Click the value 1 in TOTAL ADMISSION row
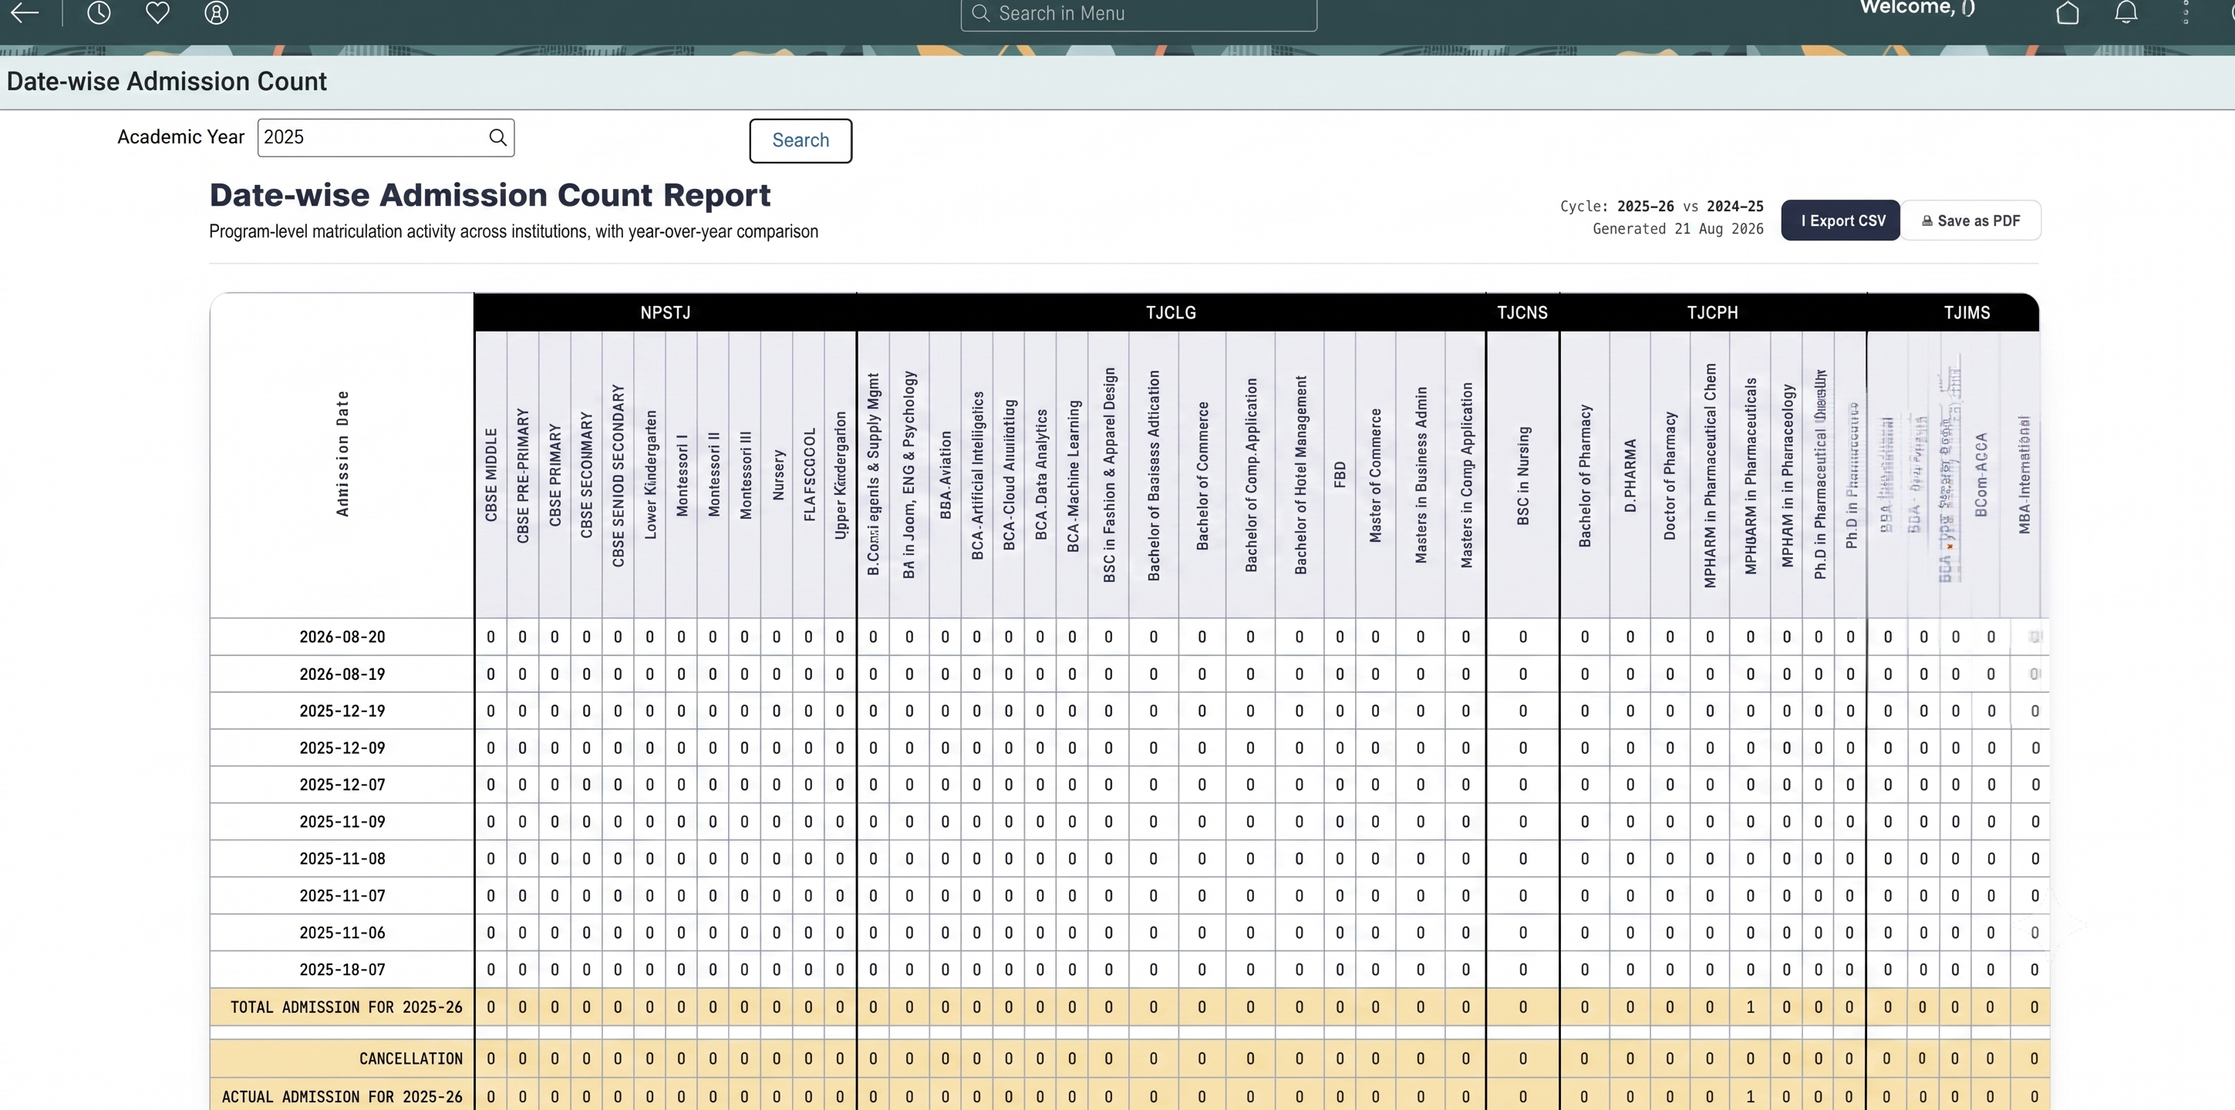The width and height of the screenshot is (2235, 1110). tap(1750, 1007)
